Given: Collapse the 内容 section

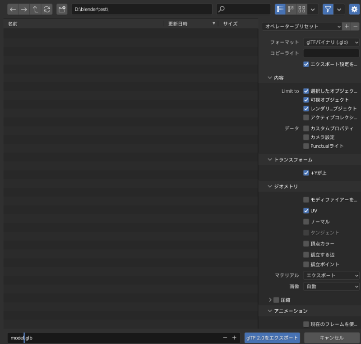Looking at the screenshot, I should pyautogui.click(x=270, y=78).
